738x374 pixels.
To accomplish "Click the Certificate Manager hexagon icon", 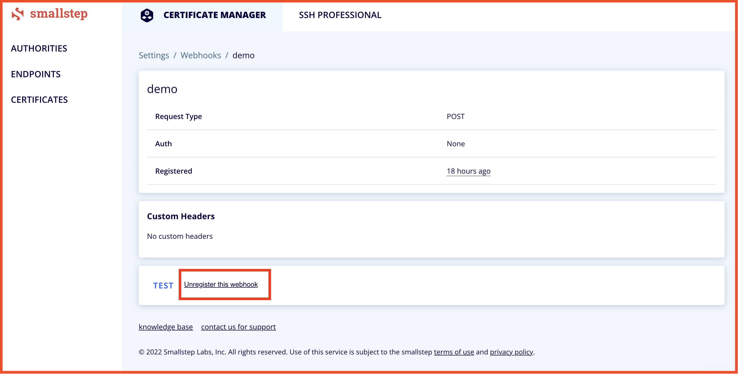I will [x=147, y=15].
